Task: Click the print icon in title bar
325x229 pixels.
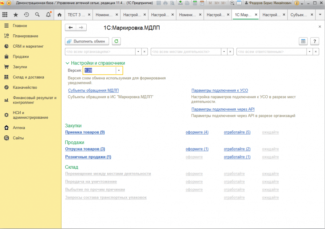Action: click(165, 3)
